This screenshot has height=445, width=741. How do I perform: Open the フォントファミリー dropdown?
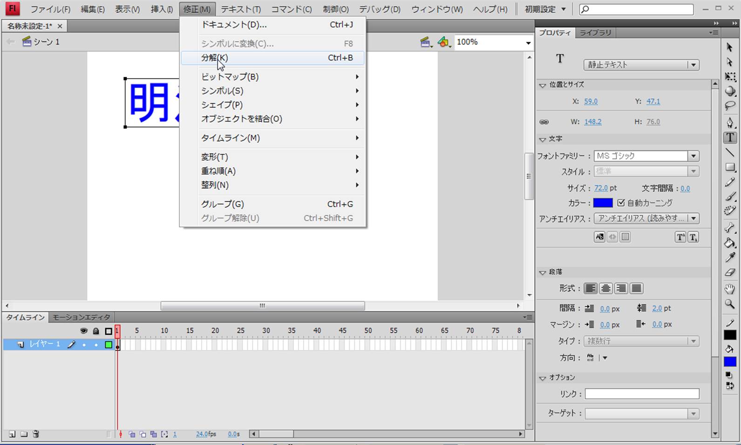(693, 156)
